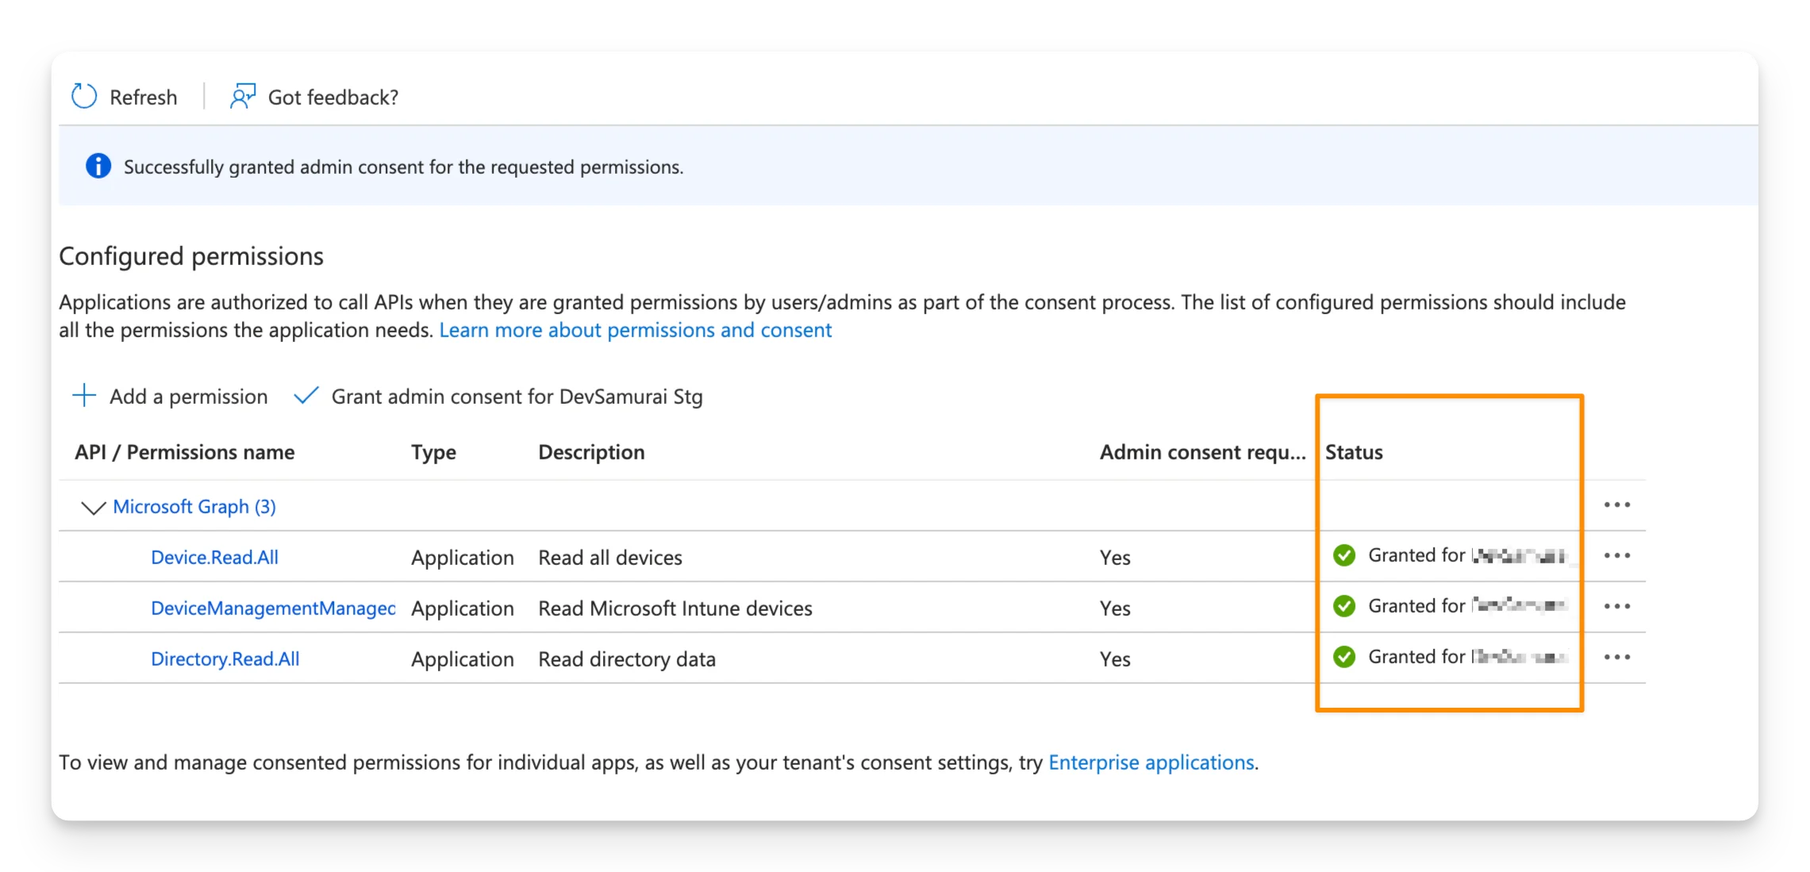
Task: Click Add a permission
Action: click(x=189, y=396)
